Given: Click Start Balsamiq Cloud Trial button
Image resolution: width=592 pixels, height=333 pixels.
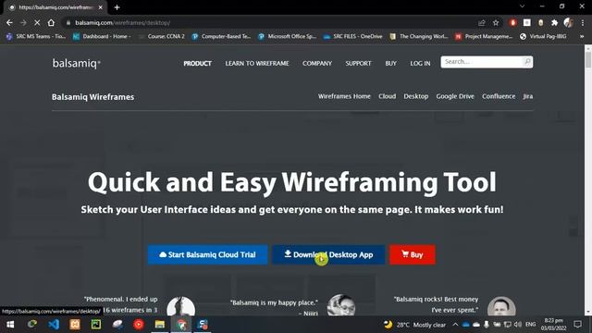Looking at the screenshot, I should tap(207, 255).
